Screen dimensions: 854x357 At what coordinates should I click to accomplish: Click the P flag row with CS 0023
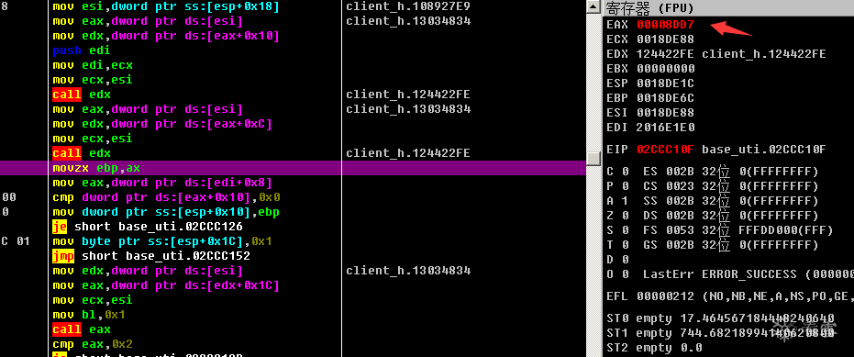(713, 186)
